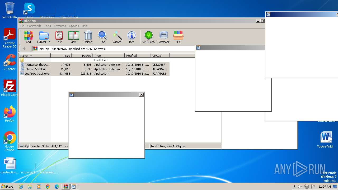Open the Recycle Bin desktop icon
The height and width of the screenshot is (190, 338).
[10, 11]
